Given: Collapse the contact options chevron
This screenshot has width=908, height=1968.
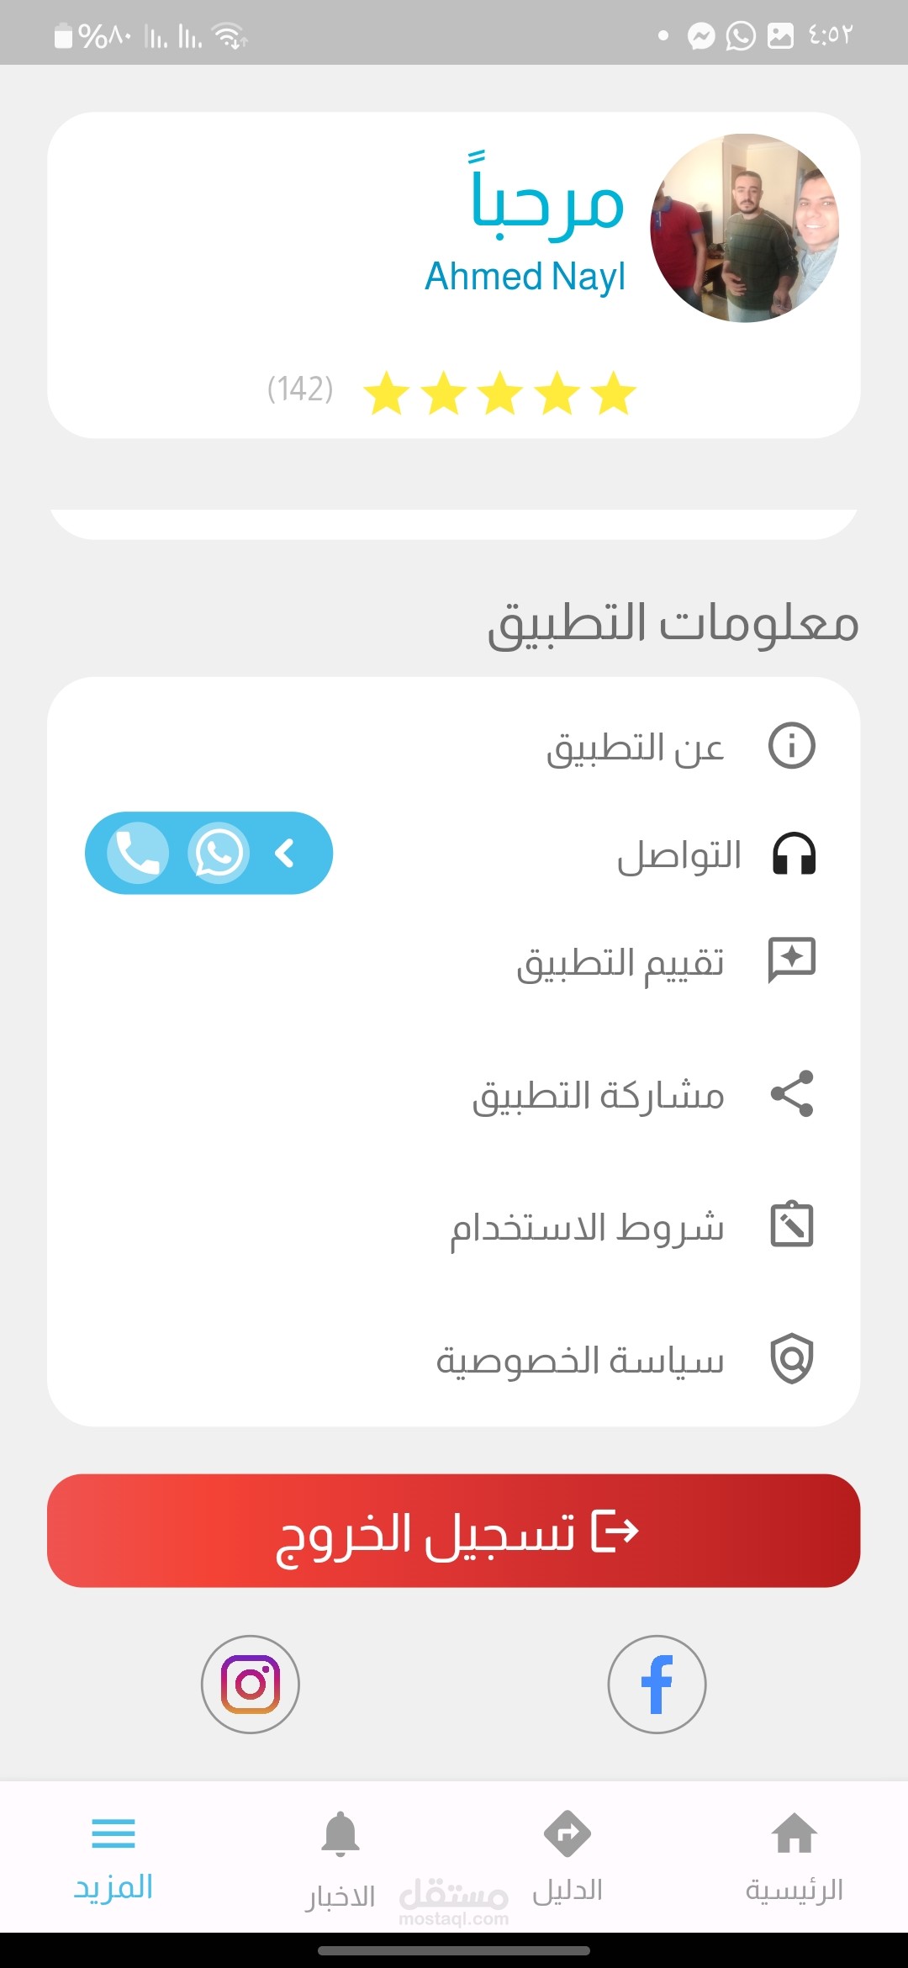Looking at the screenshot, I should [285, 853].
